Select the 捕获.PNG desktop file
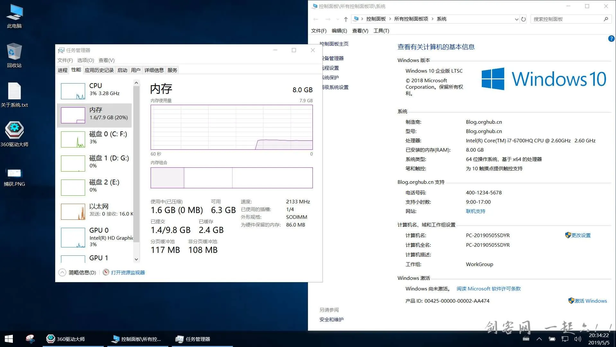 [14, 177]
